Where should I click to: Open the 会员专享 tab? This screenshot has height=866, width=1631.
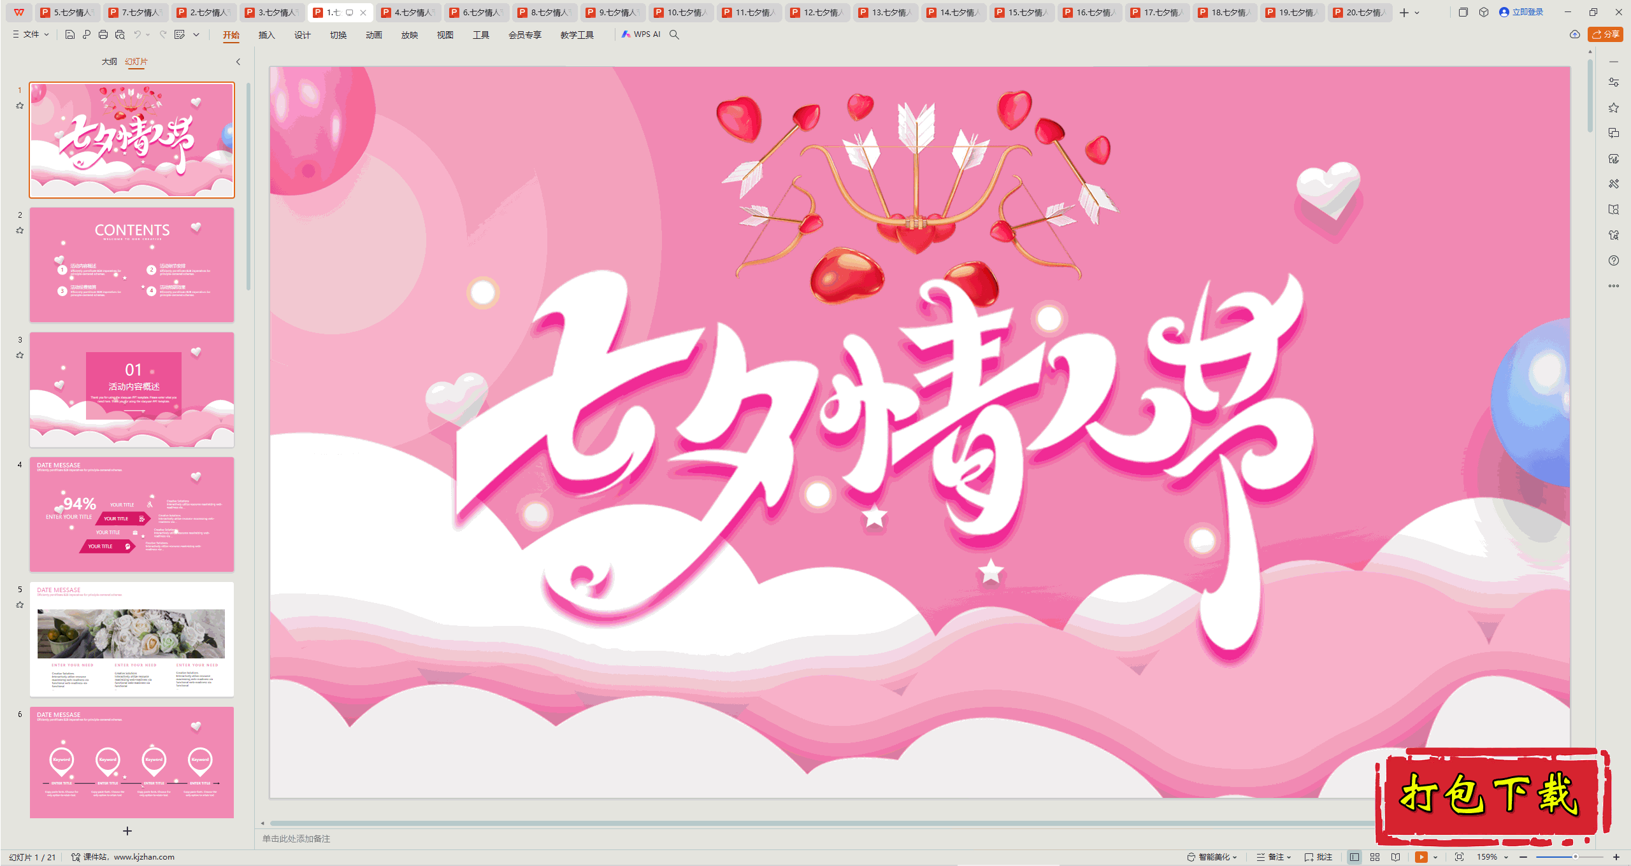click(524, 35)
